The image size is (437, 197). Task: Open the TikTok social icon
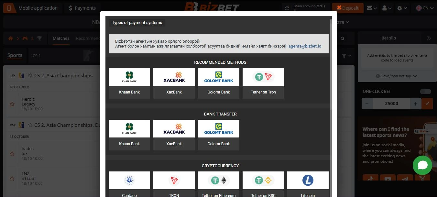tap(371, 178)
